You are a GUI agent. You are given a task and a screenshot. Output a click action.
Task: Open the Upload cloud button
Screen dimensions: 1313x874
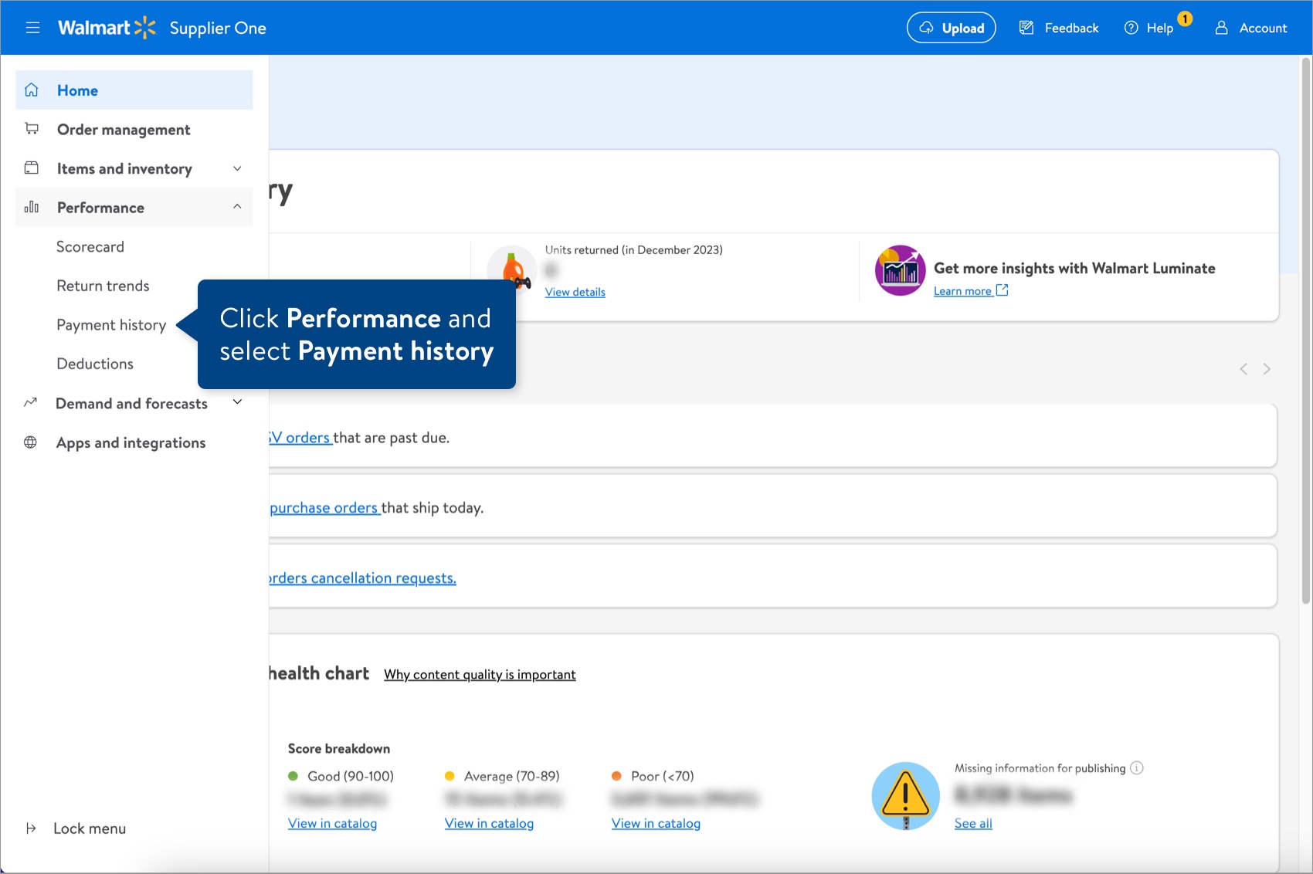tap(951, 27)
